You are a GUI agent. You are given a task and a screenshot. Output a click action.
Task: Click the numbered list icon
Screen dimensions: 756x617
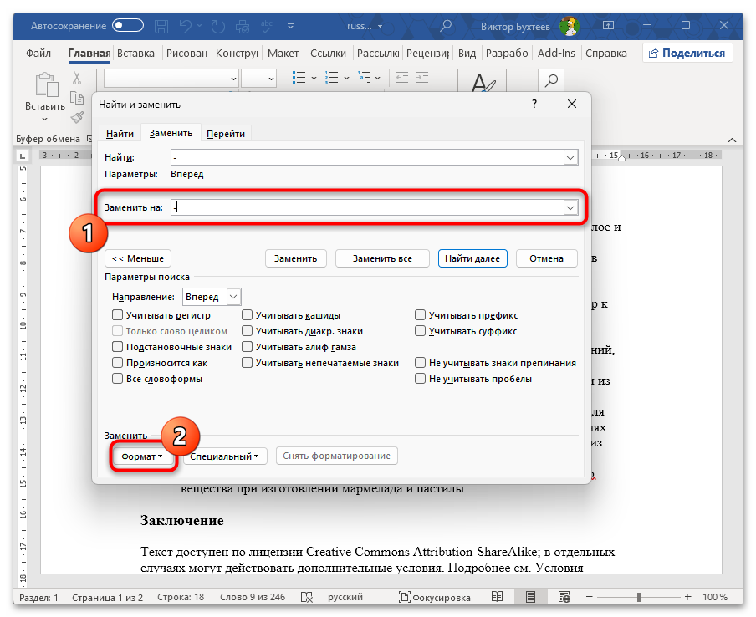pyautogui.click(x=330, y=79)
